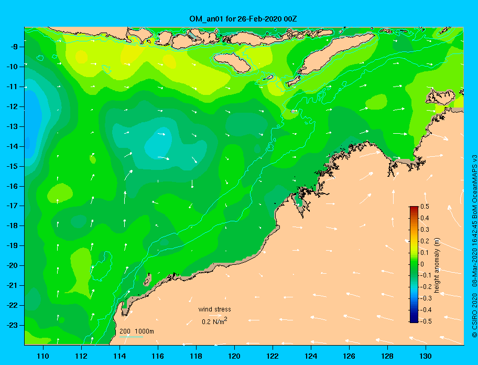
Task: Click latitude label -9 on y-axis
Action: click(14, 47)
